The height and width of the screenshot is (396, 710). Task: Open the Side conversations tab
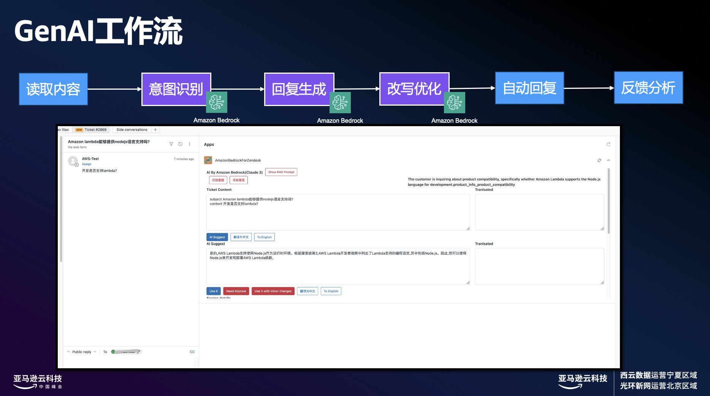tap(132, 130)
